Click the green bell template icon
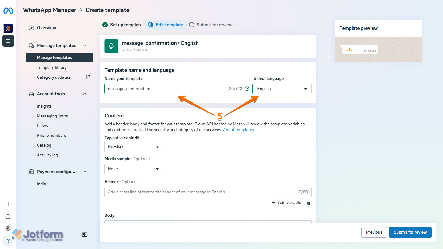Viewport: 443px width, 249px height. 111,46
